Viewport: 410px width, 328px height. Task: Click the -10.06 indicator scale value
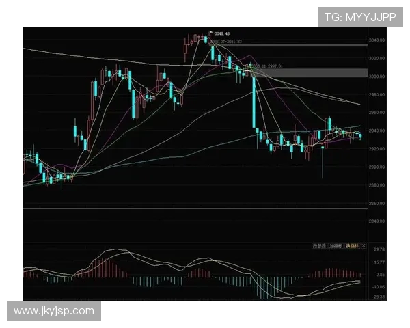379,287
